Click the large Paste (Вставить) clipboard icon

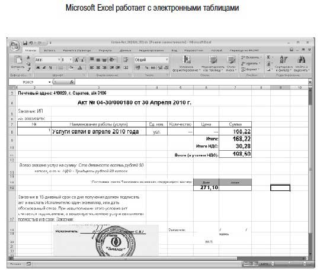pos(18,60)
